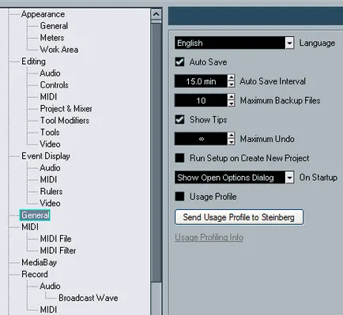
Task: Select the Appearance category
Action: (43, 14)
